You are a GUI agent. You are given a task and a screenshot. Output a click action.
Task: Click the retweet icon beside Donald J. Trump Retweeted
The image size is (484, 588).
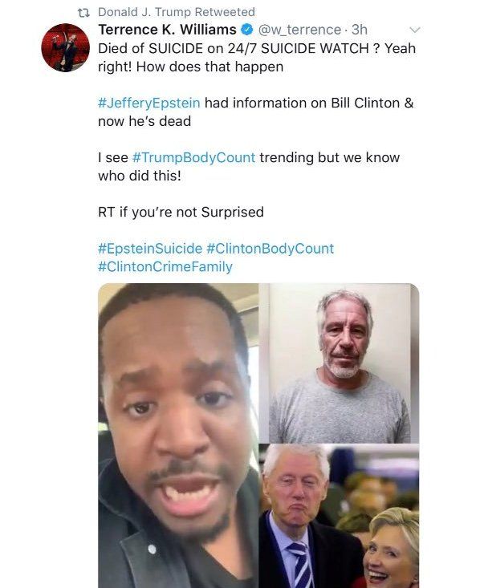[83, 13]
